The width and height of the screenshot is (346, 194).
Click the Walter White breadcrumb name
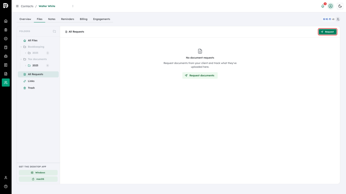click(47, 6)
